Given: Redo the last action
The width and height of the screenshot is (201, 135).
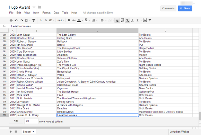Looking at the screenshot, I should click(21, 20).
